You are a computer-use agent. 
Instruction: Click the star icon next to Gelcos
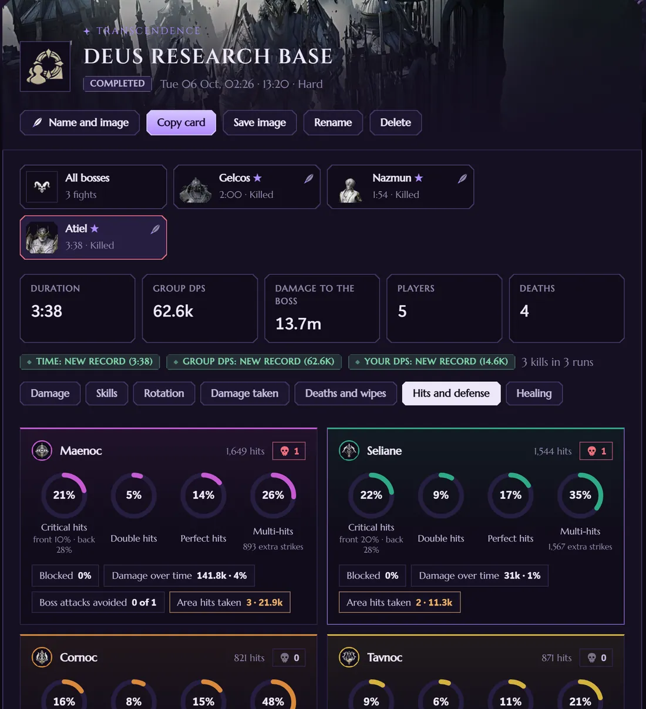(x=257, y=177)
